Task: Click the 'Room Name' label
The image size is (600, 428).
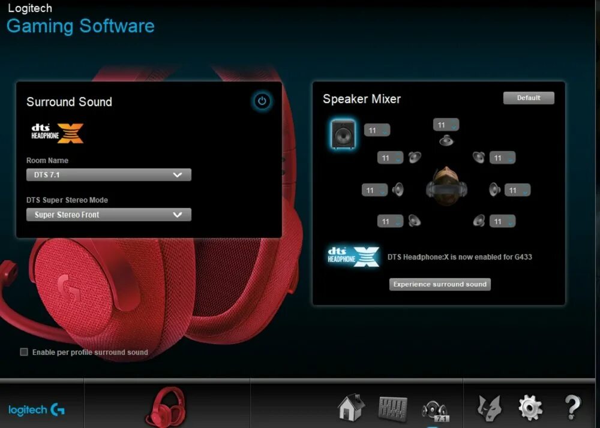Action: coord(47,161)
